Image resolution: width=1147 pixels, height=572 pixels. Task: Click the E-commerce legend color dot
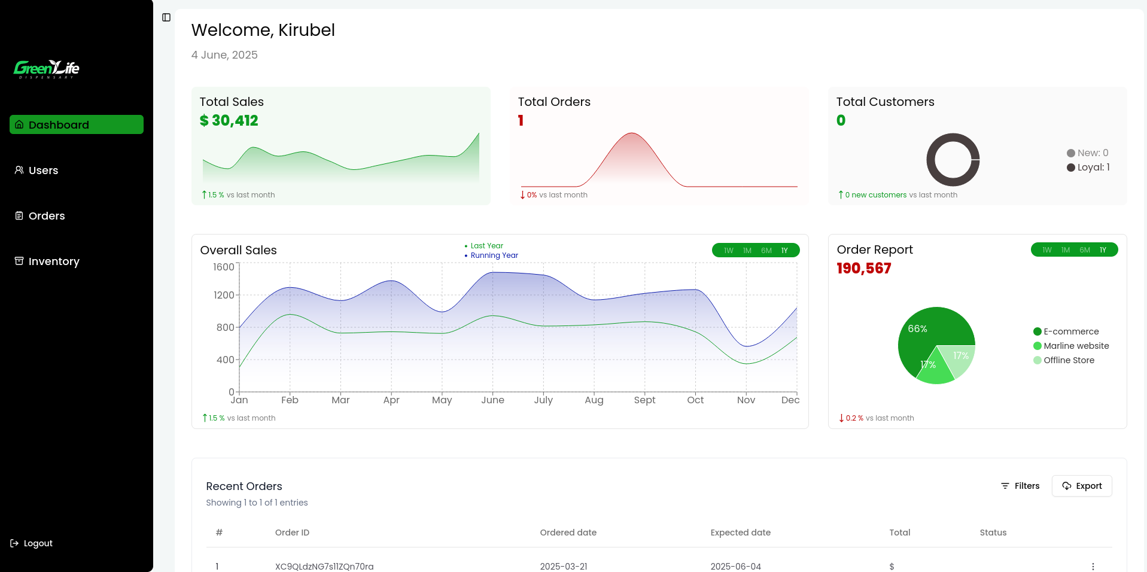pyautogui.click(x=1038, y=331)
